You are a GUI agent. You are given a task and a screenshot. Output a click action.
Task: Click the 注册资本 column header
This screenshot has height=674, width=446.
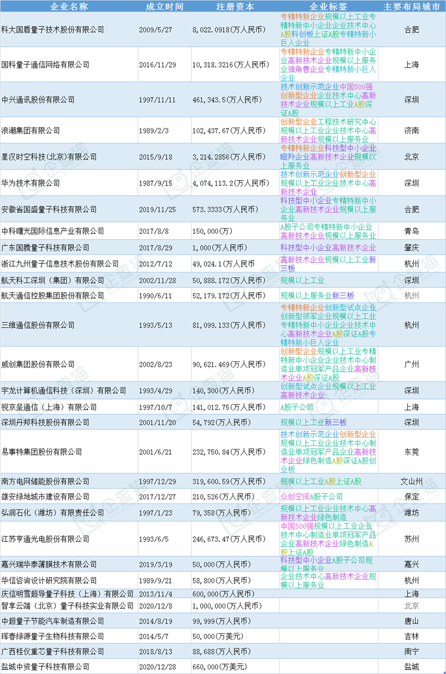click(235, 6)
